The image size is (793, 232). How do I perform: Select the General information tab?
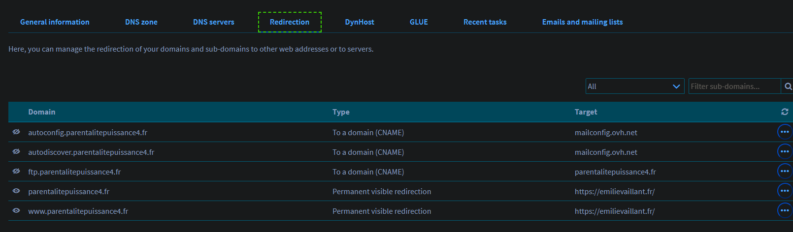click(x=55, y=22)
